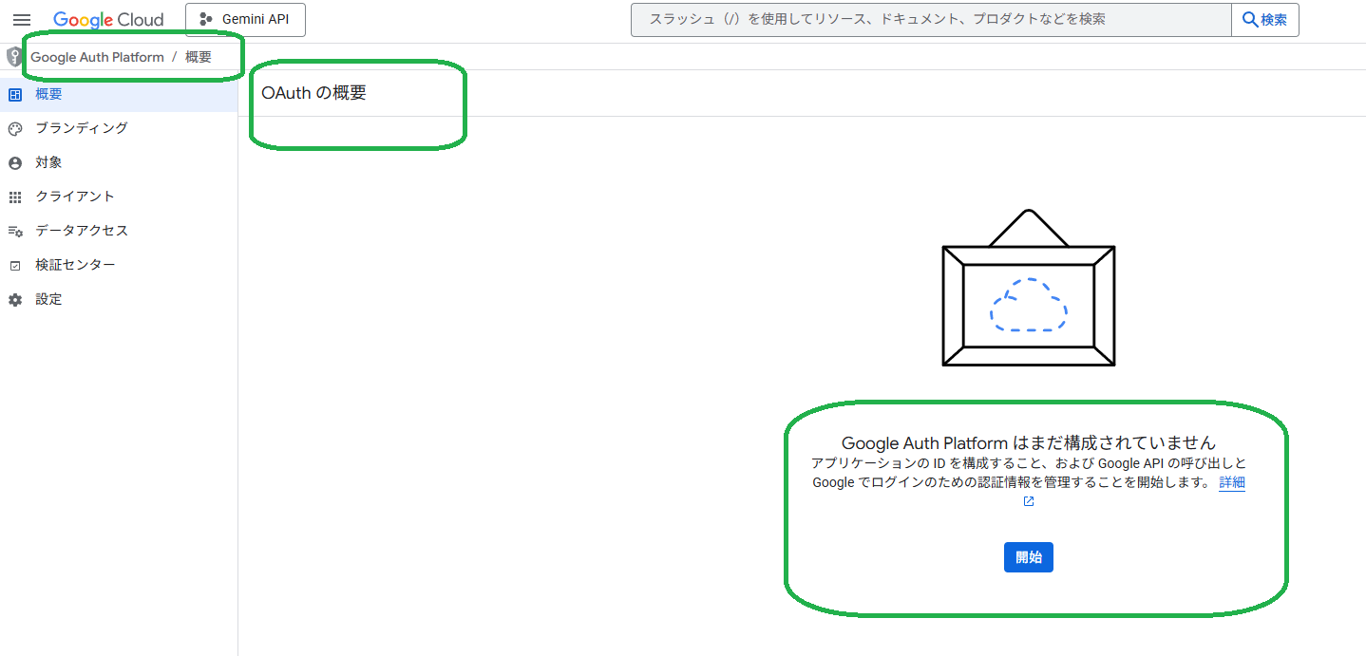This screenshot has height=656, width=1366.
Task: Open the 概要 sidebar item
Action: click(x=49, y=94)
